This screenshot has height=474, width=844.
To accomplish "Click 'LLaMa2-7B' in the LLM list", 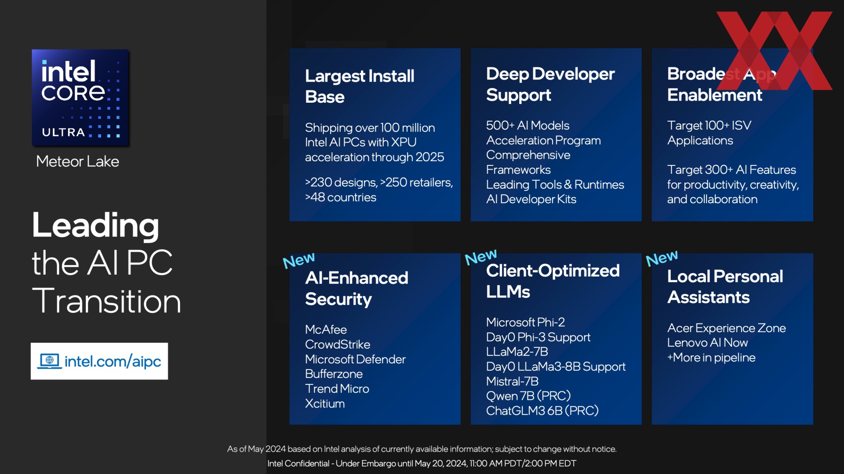I will point(517,352).
